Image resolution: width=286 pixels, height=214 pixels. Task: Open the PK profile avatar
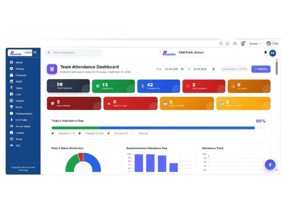[273, 53]
